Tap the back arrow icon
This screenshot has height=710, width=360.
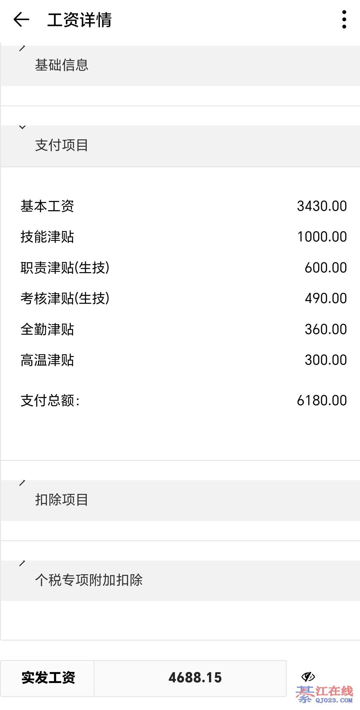pos(21,20)
